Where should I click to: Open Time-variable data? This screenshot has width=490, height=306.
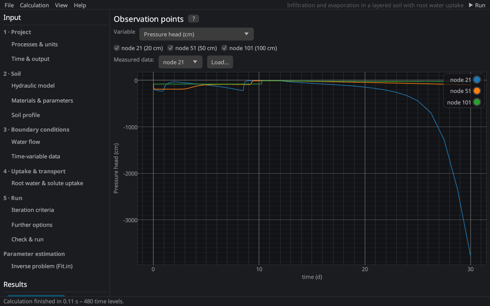[36, 156]
